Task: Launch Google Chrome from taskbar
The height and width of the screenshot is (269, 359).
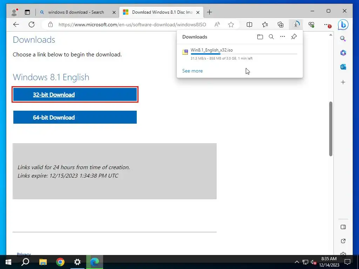Action: (x=60, y=262)
